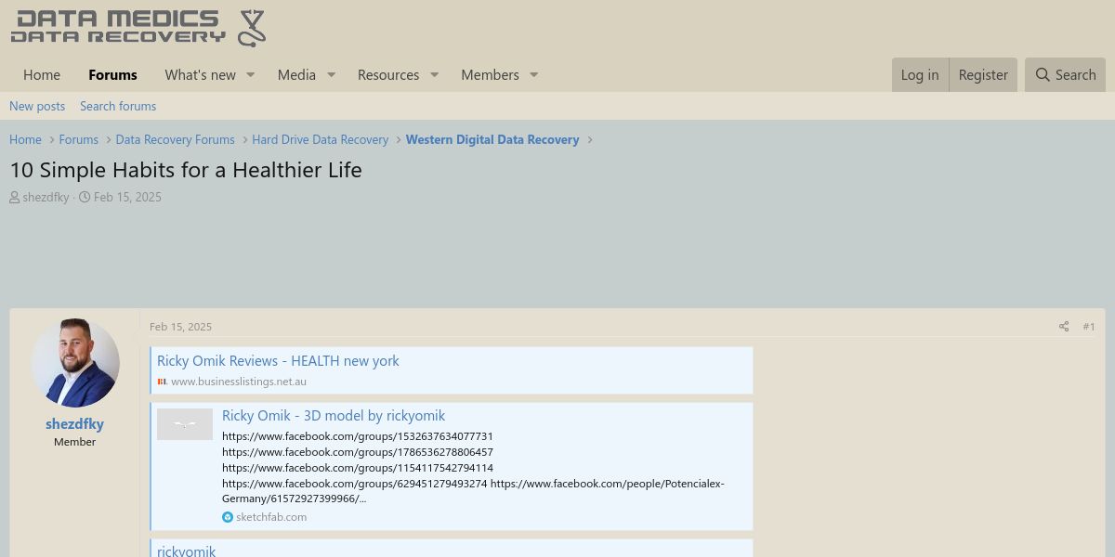Open the Forums nav tab
Viewport: 1115px width, 557px height.
click(112, 75)
